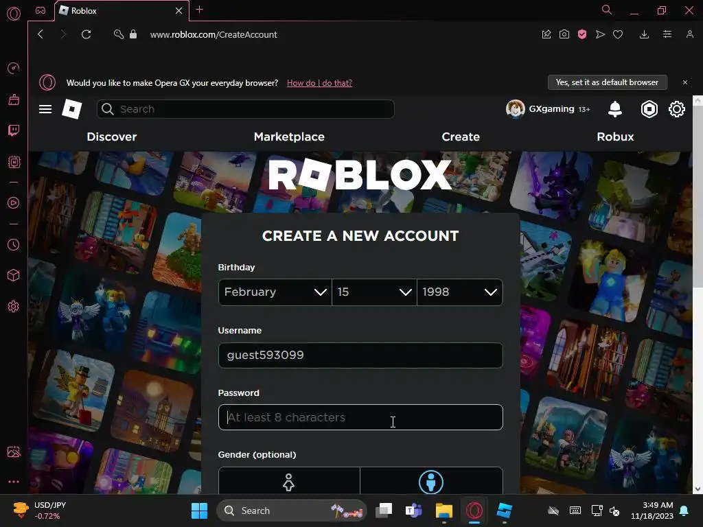Image resolution: width=703 pixels, height=527 pixels.
Task: Open Roblox settings gear icon
Action: (x=676, y=109)
